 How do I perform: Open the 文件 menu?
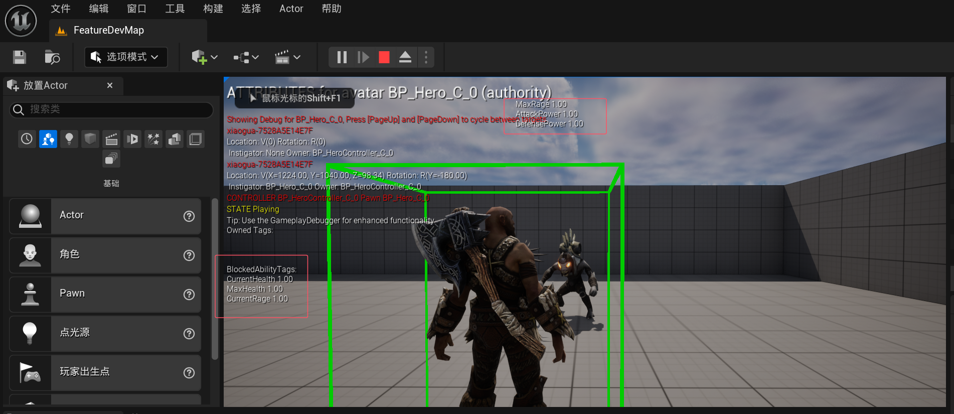tap(61, 9)
